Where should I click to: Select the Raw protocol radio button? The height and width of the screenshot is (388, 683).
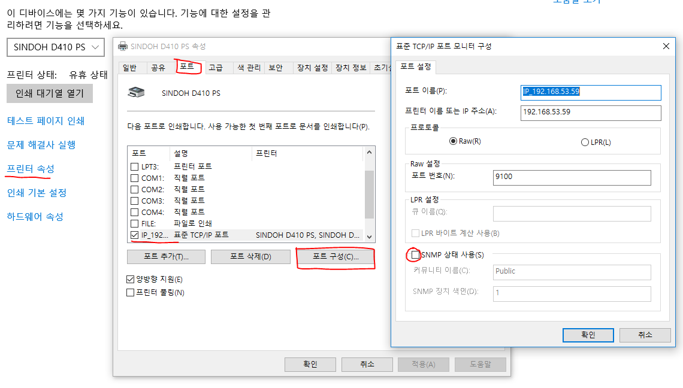[x=453, y=142]
